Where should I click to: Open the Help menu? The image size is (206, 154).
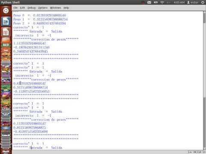click(x=66, y=8)
